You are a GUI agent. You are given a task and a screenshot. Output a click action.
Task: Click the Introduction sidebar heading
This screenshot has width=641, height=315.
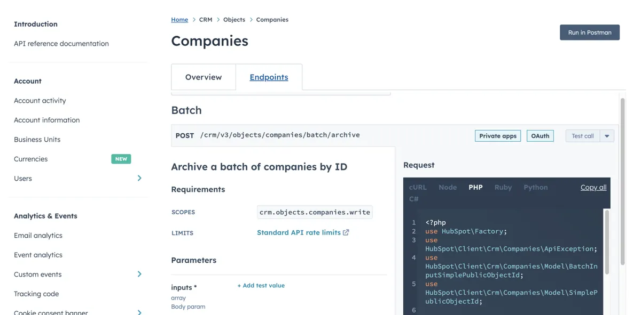[36, 24]
